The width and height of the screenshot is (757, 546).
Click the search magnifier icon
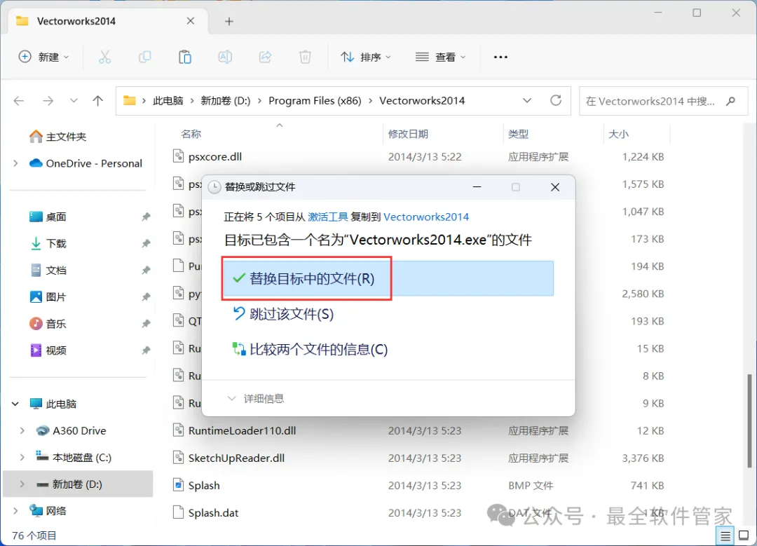tap(731, 101)
